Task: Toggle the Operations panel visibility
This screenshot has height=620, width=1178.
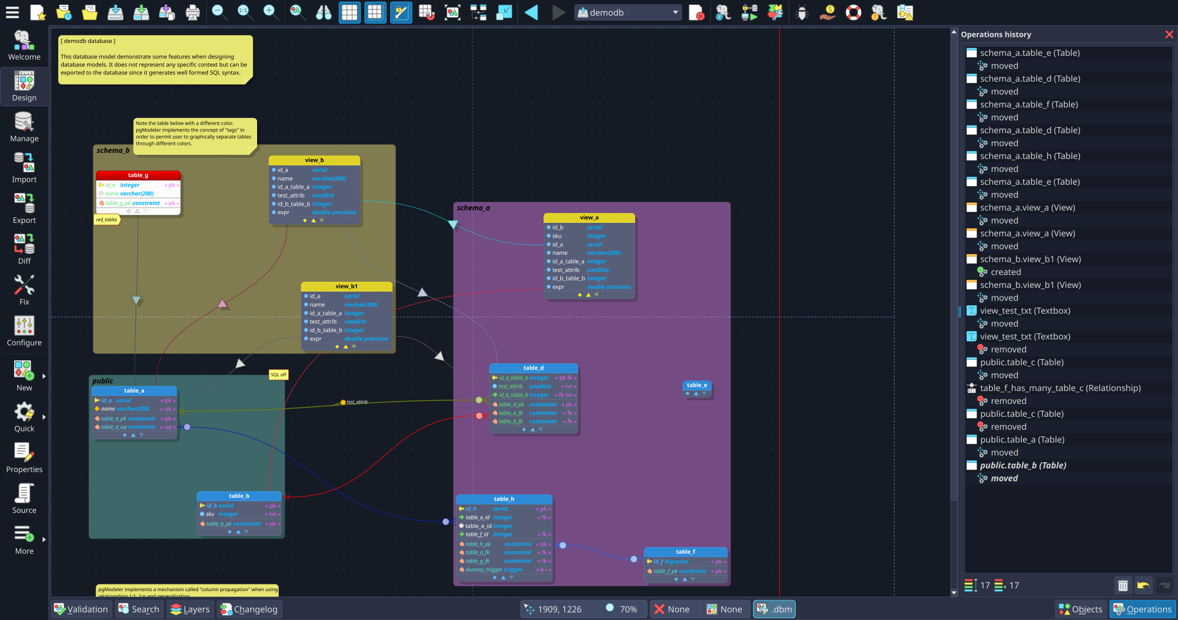Action: click(x=1142, y=610)
